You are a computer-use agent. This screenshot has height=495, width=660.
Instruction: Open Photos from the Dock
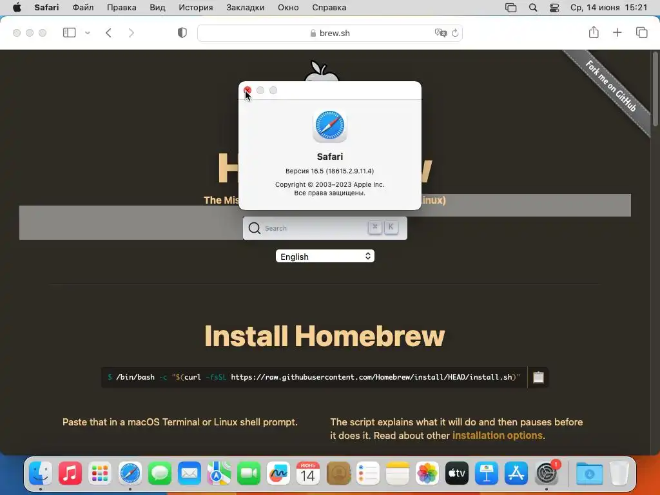427,473
